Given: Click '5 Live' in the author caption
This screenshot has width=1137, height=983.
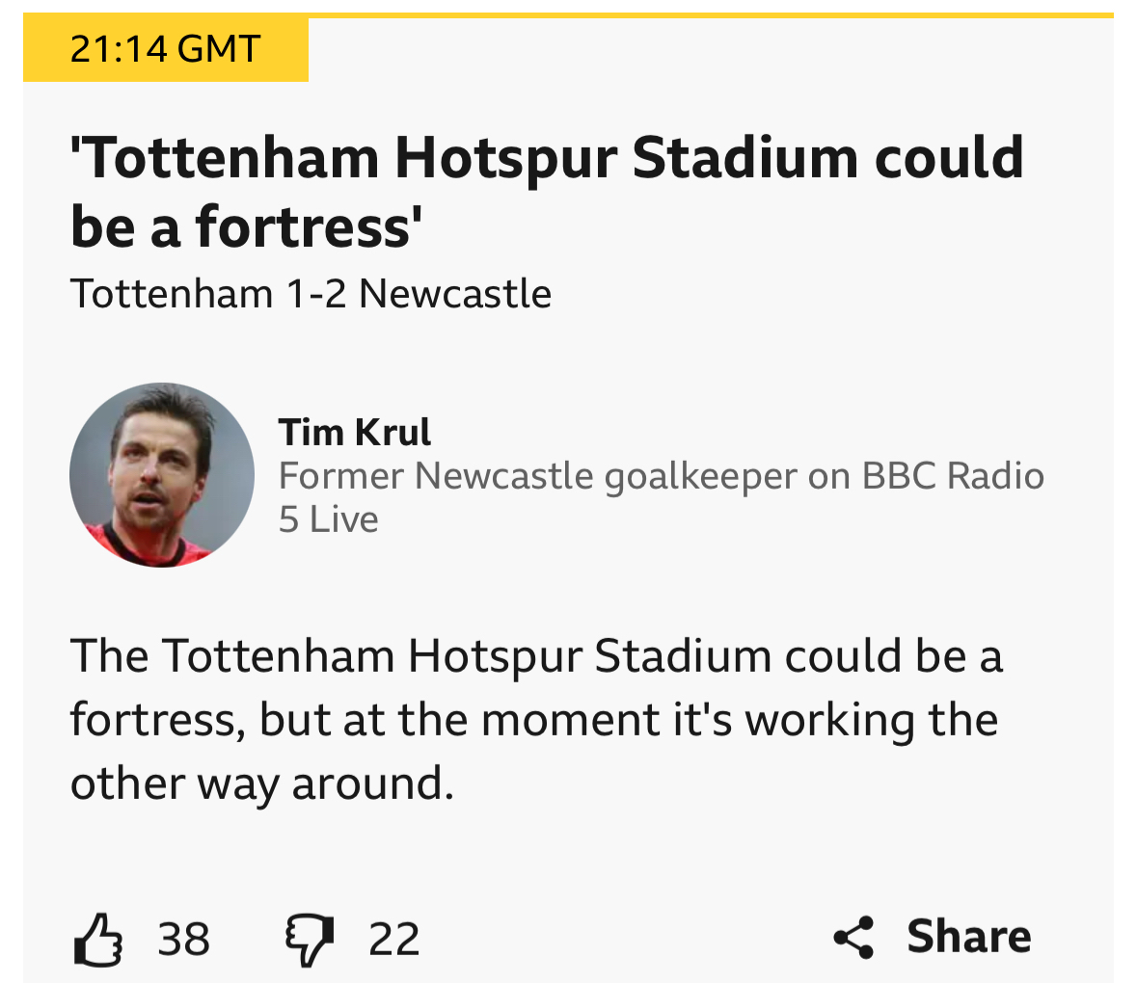Looking at the screenshot, I should (x=328, y=519).
